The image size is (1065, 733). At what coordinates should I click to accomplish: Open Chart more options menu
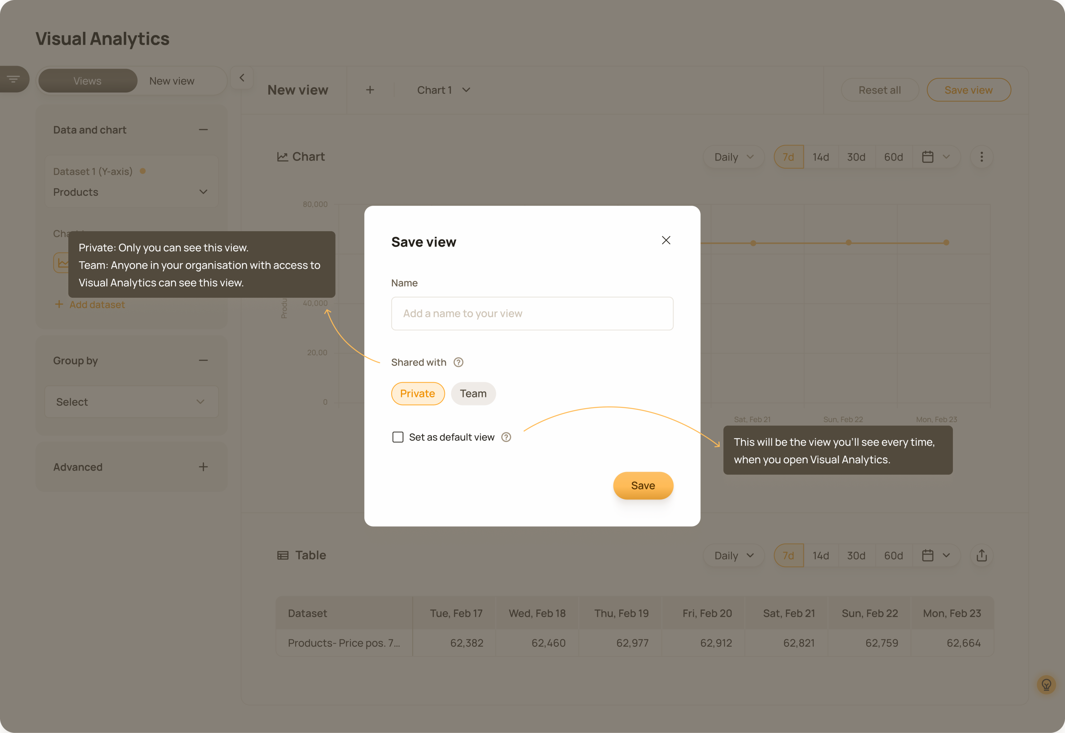[x=982, y=157]
